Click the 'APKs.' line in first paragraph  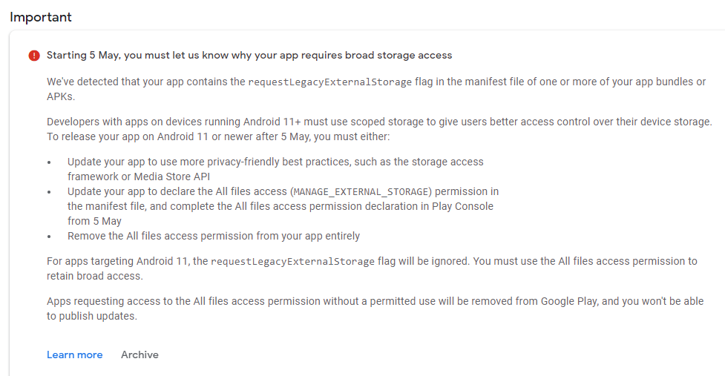point(61,96)
